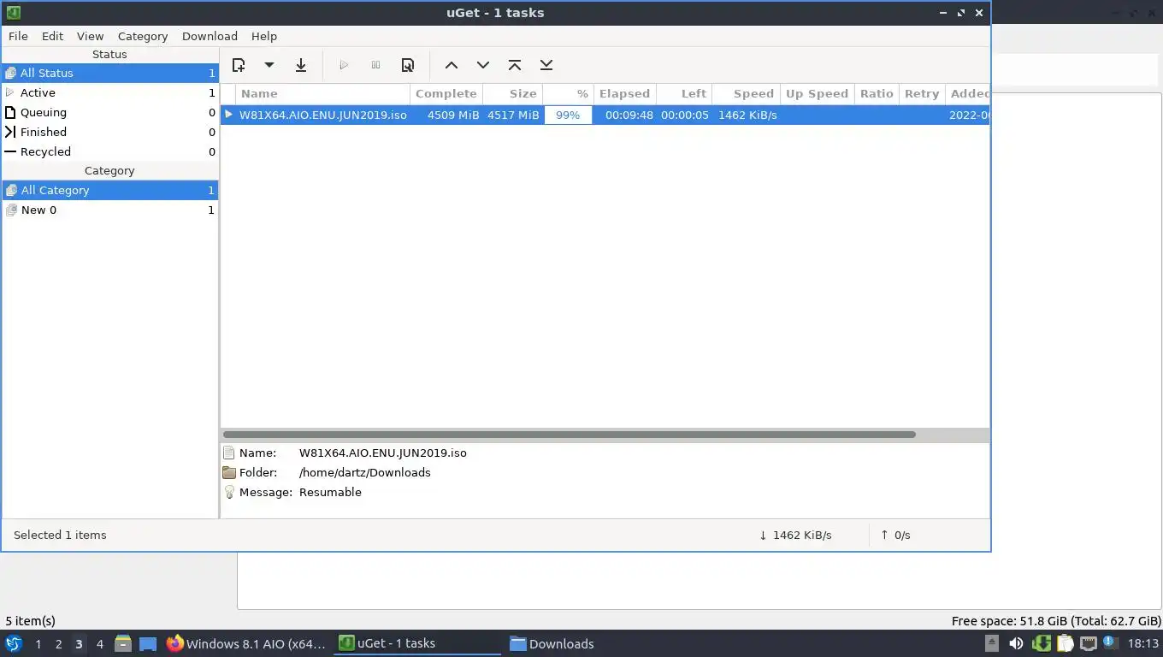Click the 4517 MiB size value
Viewport: 1163px width, 657px height.
pos(513,115)
